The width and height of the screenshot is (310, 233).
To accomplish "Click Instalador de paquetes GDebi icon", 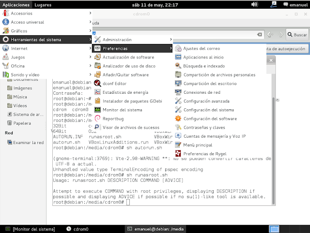I will coord(97,101).
